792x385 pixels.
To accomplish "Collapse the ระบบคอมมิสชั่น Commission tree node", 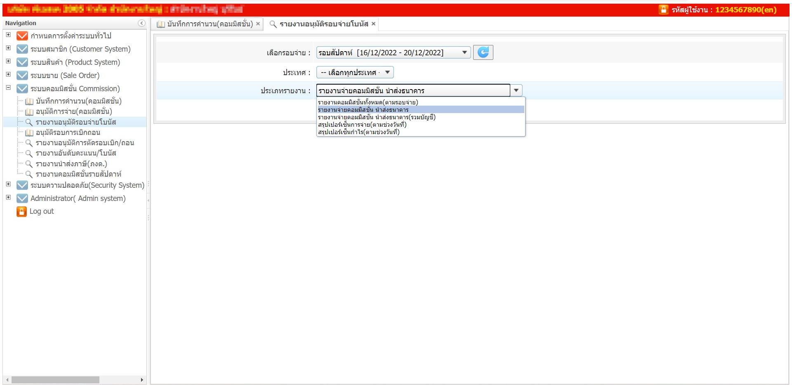I will (8, 88).
